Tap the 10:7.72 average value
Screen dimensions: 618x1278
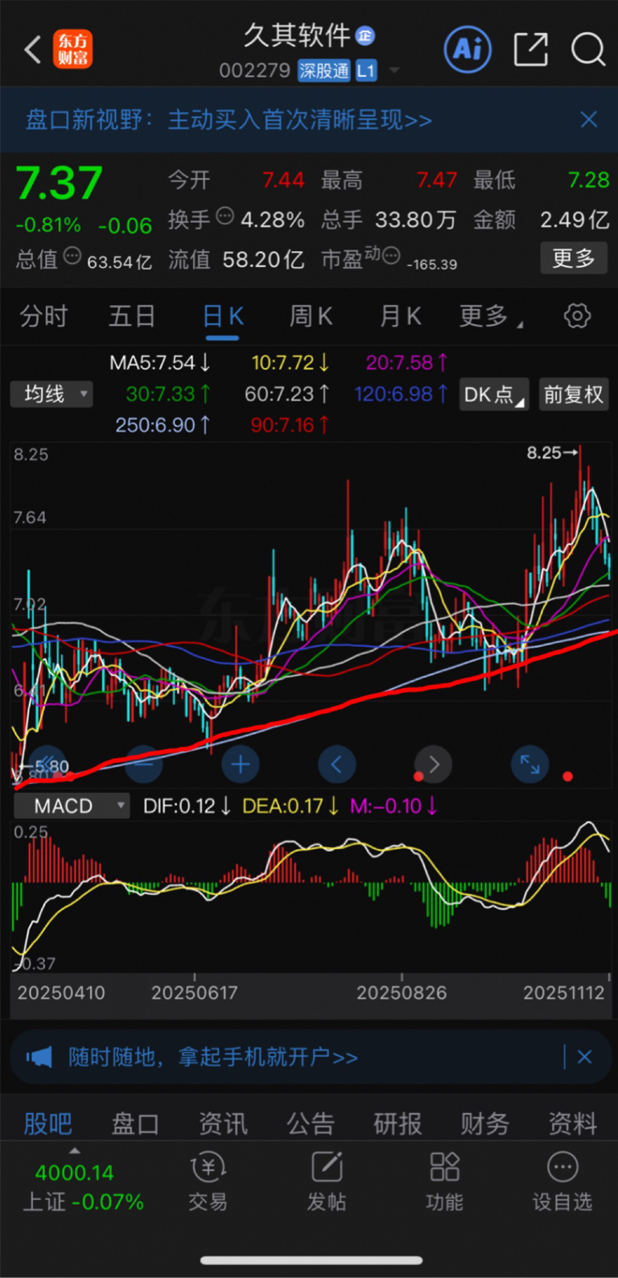290,363
